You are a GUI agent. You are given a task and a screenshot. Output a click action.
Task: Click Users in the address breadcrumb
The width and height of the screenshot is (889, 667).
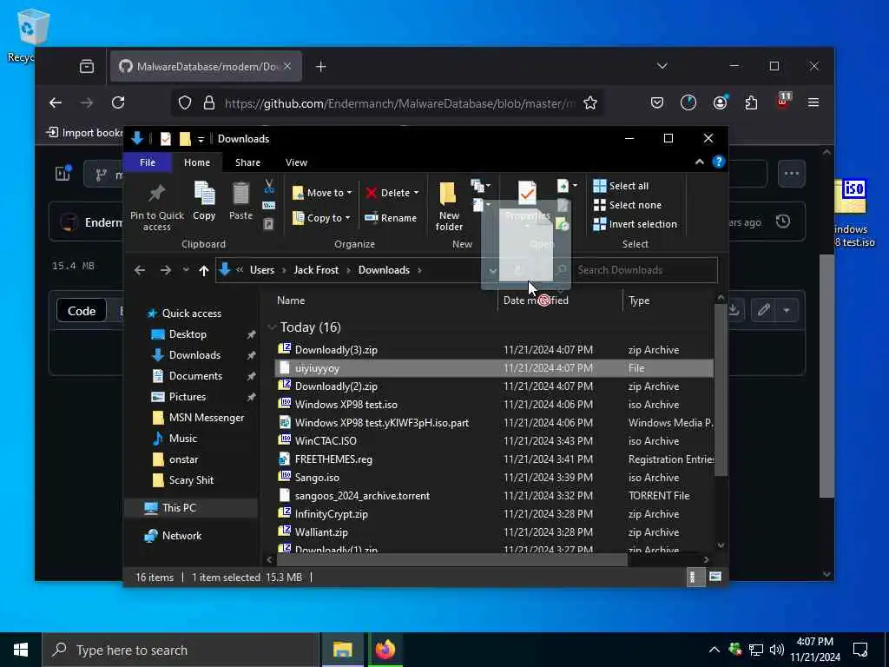(x=262, y=270)
